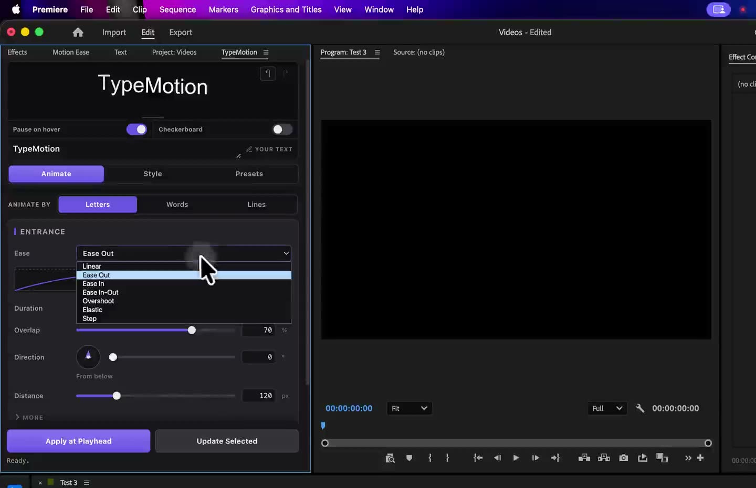Switch to the Style section
The height and width of the screenshot is (488, 756).
[x=153, y=174]
